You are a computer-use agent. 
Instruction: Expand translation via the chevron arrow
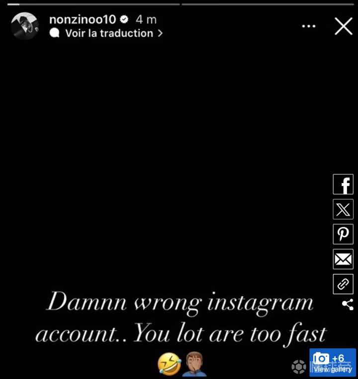pos(160,33)
